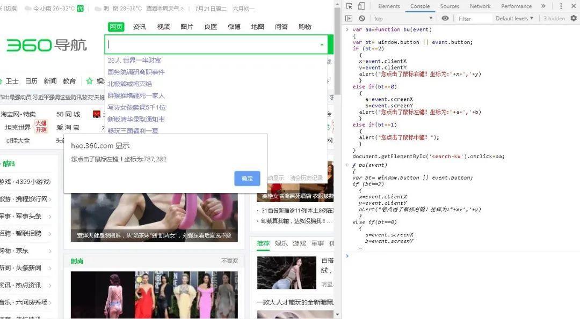
Task: Collapse the search suggestion arrow
Action: [322, 44]
